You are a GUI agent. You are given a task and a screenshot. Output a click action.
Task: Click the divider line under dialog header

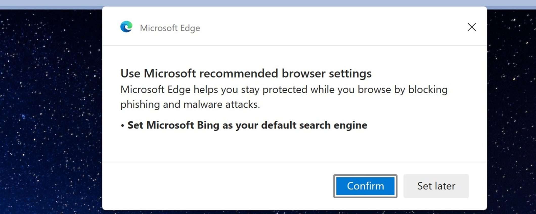pos(295,45)
